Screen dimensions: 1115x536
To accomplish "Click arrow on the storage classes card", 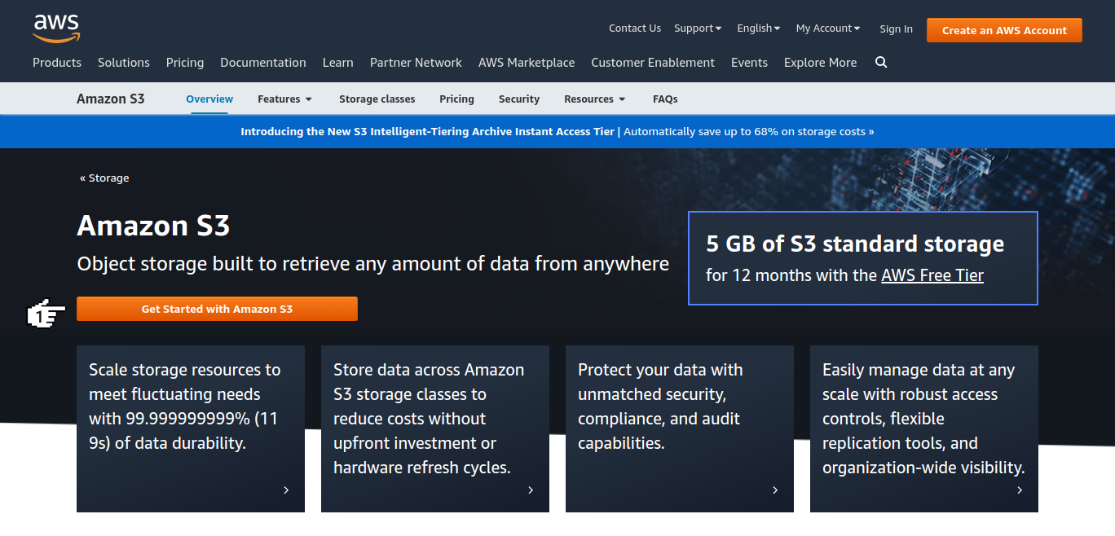I will pos(531,490).
